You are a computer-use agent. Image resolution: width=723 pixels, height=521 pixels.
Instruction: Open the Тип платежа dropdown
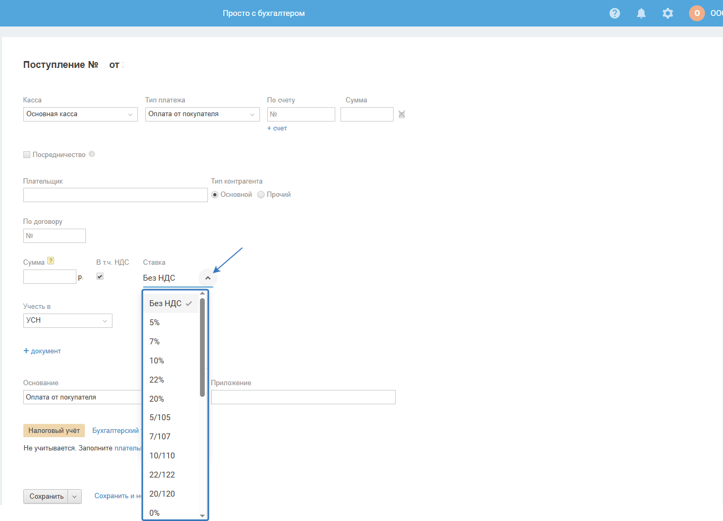(203, 114)
